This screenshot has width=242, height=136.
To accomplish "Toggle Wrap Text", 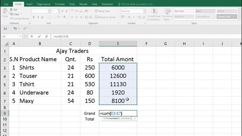I will (102, 11).
